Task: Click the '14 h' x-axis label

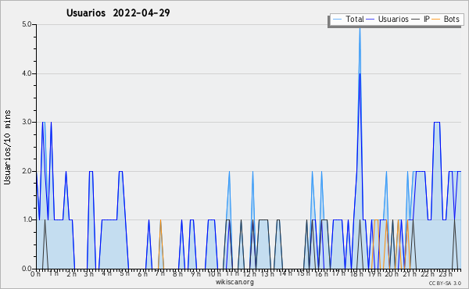Action: click(x=285, y=273)
